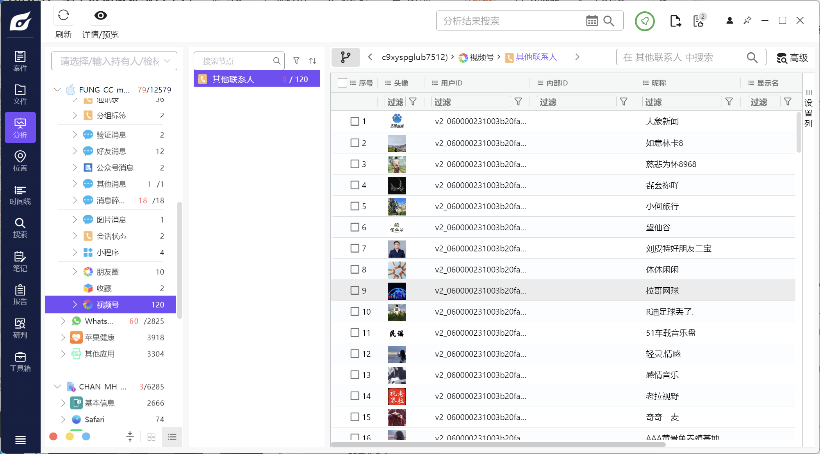Open the 持有人/检材 selection dropdown
820x454 pixels.
[x=114, y=61]
